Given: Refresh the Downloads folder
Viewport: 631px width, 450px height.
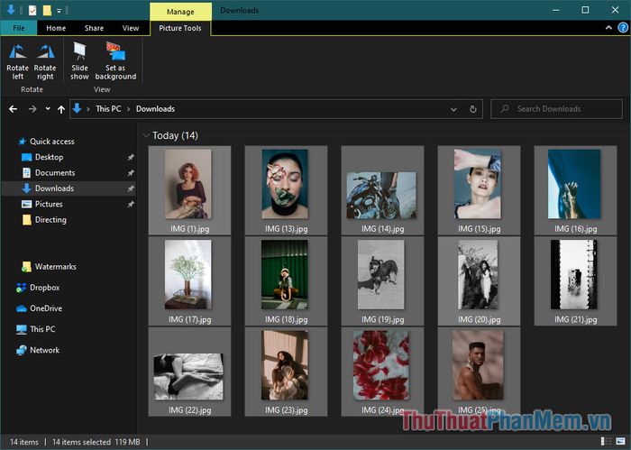Looking at the screenshot, I should point(473,109).
